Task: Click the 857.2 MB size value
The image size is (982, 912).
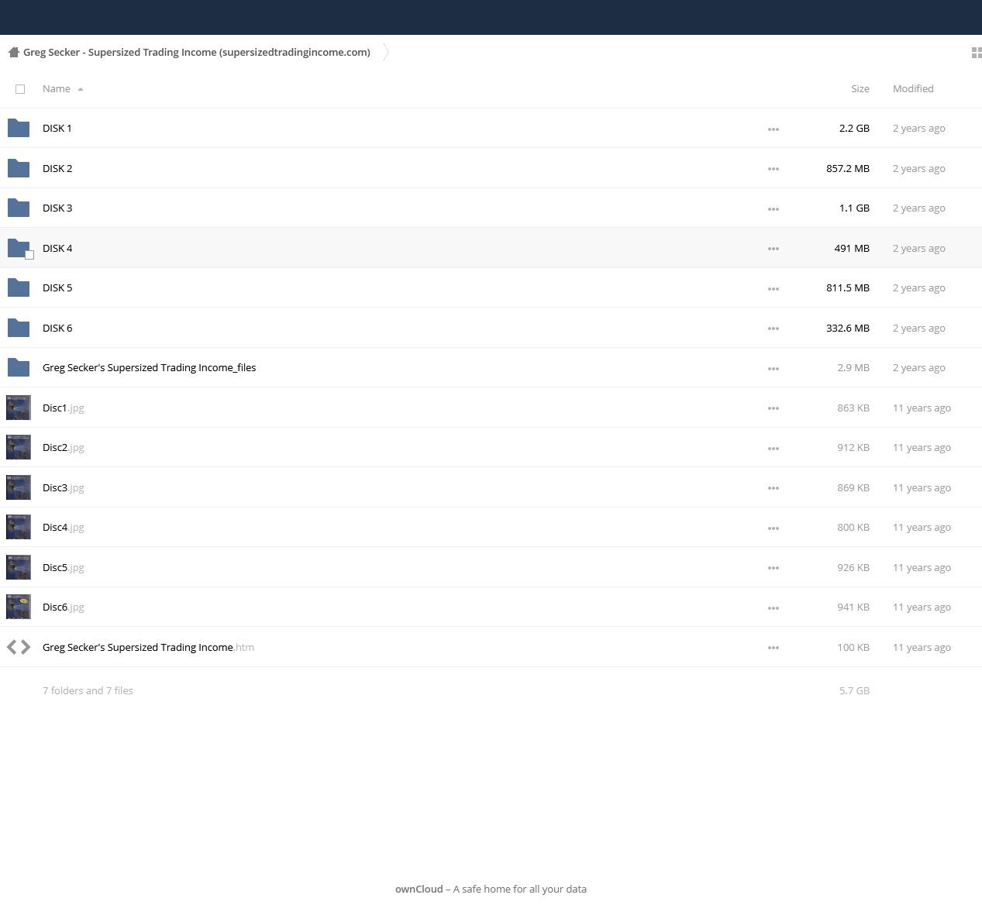Action: [x=848, y=168]
